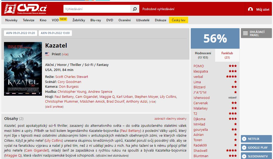This screenshot has height=159, width=273.
Task: Open screenwriter Cory Goodman
Action: point(69,82)
